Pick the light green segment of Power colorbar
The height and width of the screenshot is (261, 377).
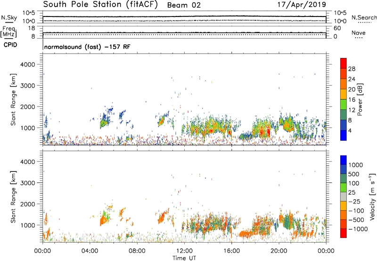point(344,104)
